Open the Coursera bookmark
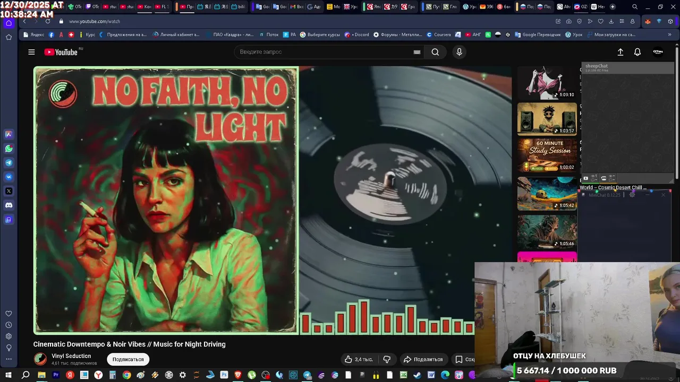 tap(439, 34)
